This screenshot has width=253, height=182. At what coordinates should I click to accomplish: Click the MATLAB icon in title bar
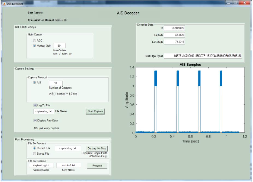coord(4,3)
